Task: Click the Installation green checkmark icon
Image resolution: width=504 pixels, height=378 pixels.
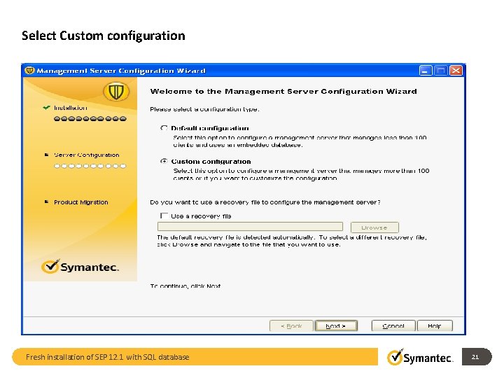Action: (x=46, y=107)
